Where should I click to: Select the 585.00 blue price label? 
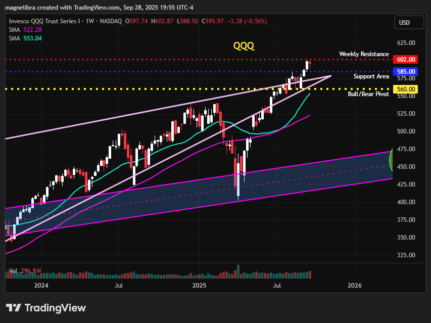coord(406,71)
